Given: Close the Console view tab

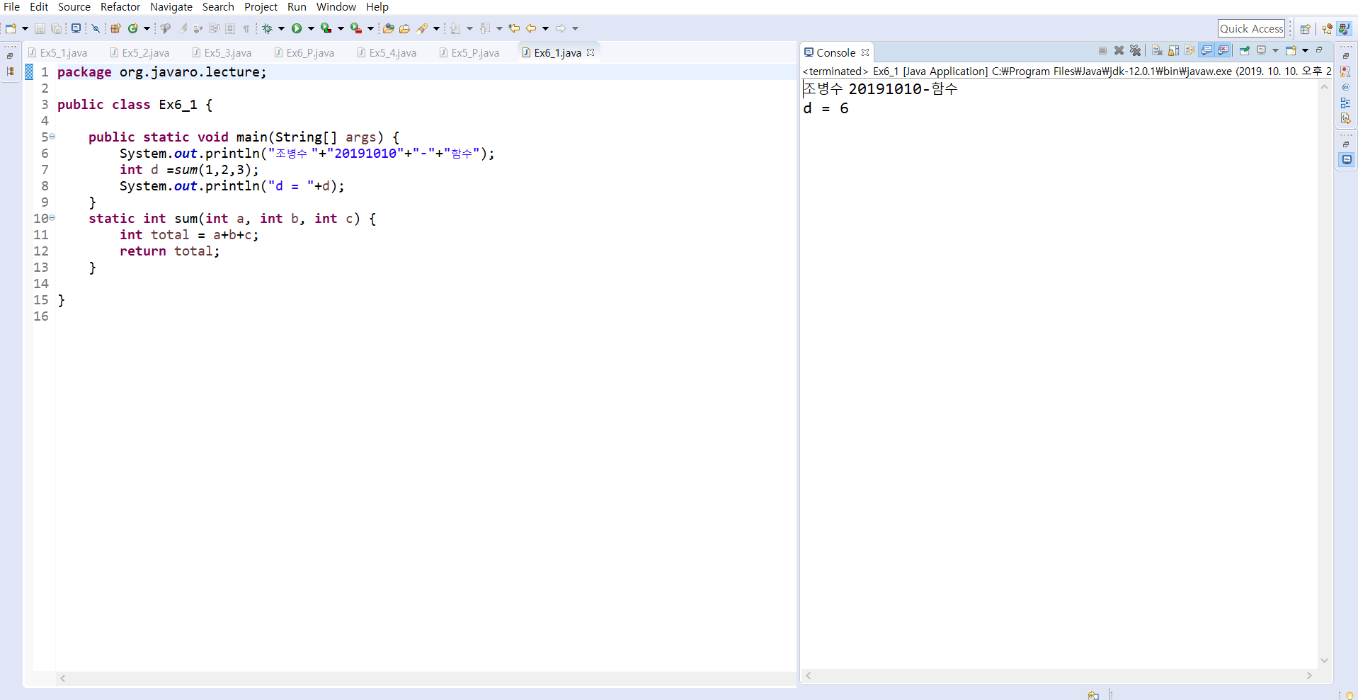Looking at the screenshot, I should tap(865, 52).
